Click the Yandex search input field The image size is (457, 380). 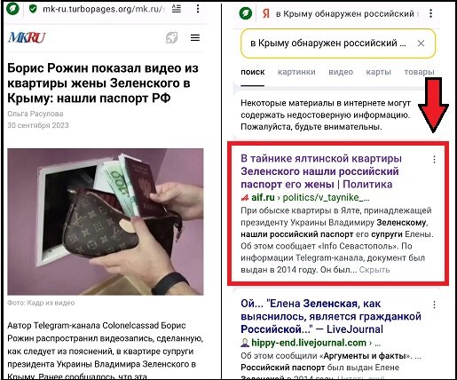tap(327, 44)
